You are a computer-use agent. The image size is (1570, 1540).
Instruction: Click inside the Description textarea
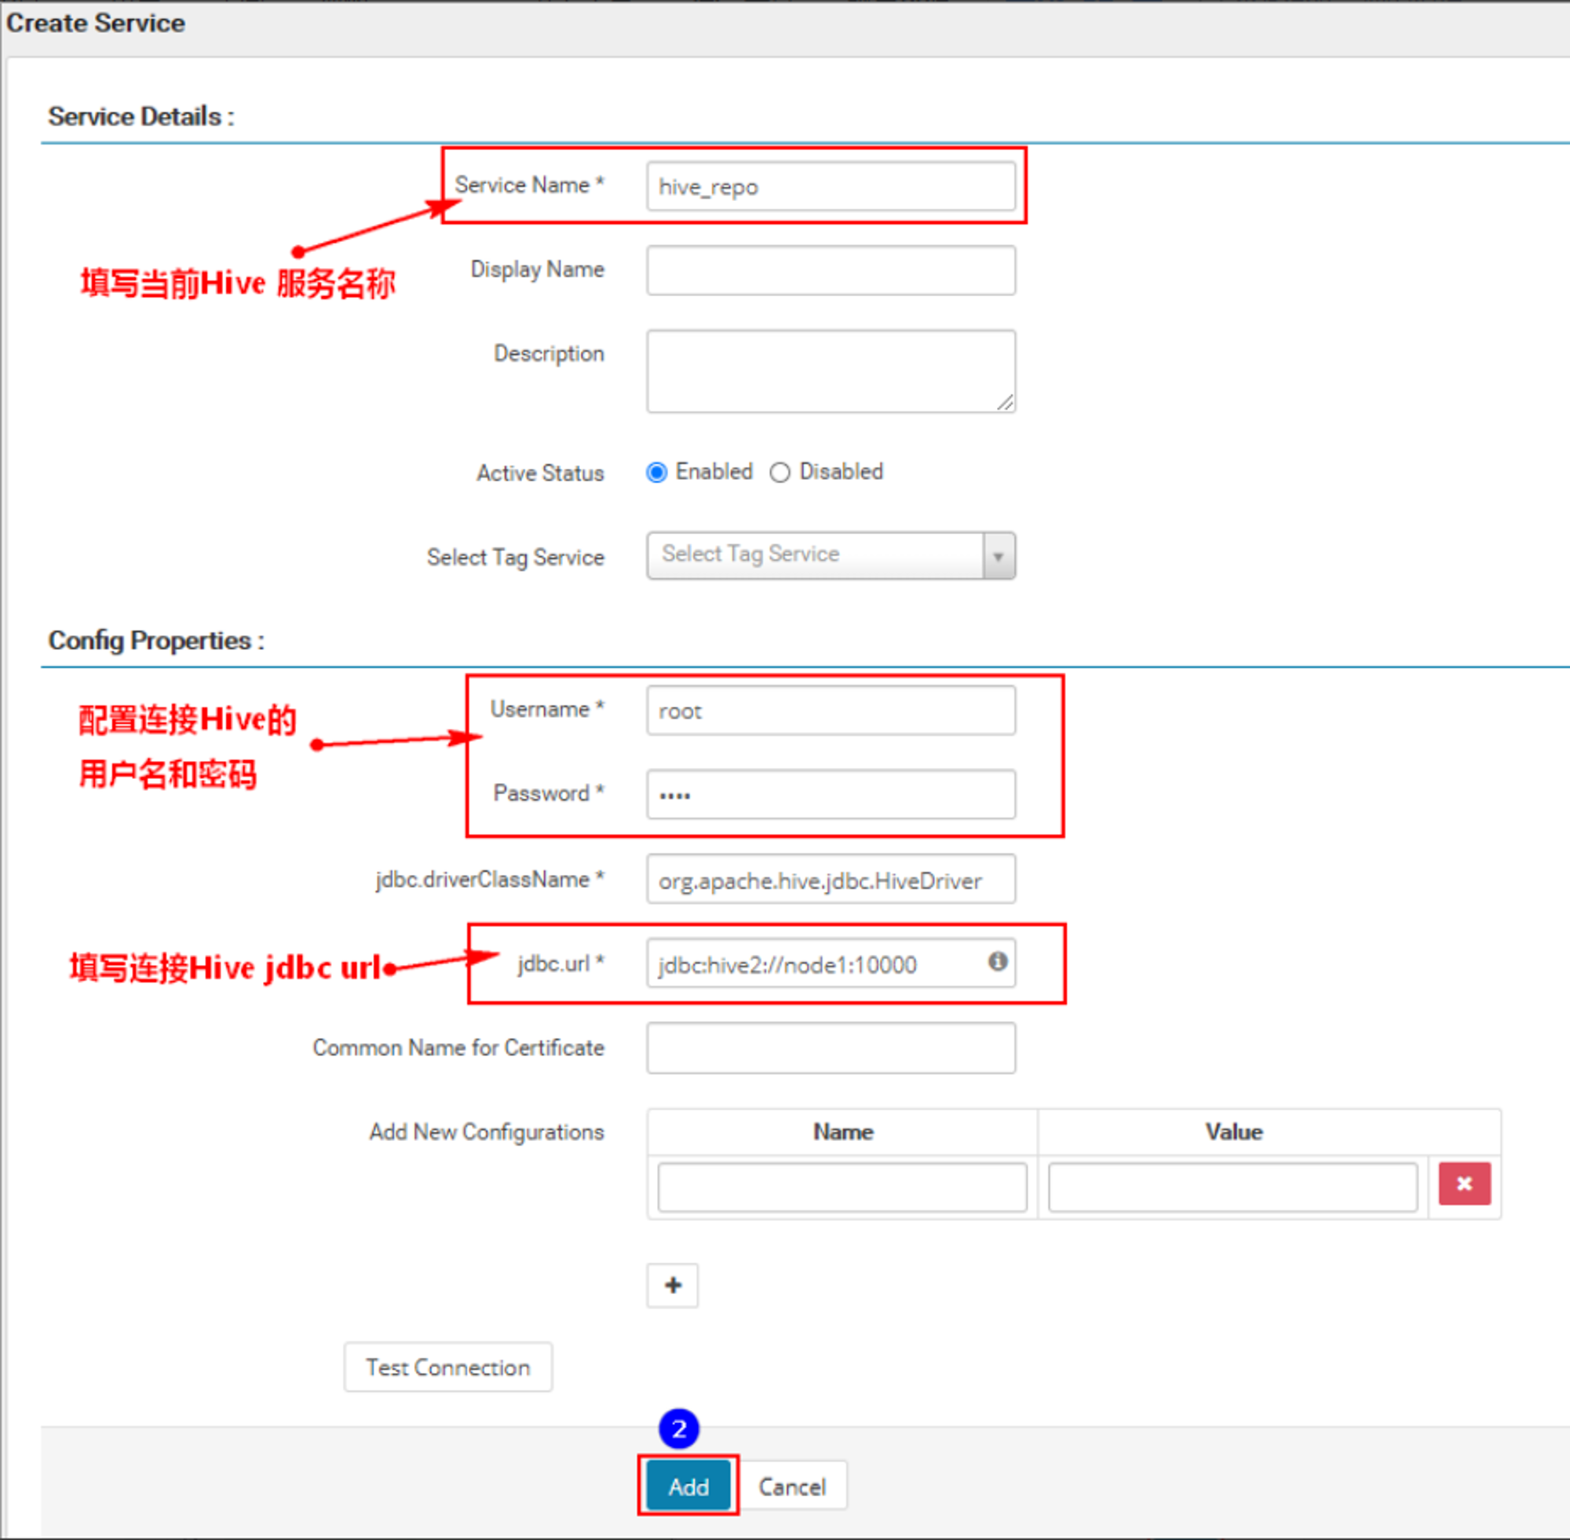831,371
